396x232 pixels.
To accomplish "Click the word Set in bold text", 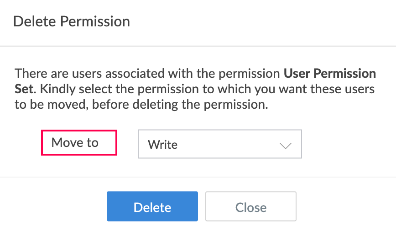I will [x=23, y=88].
